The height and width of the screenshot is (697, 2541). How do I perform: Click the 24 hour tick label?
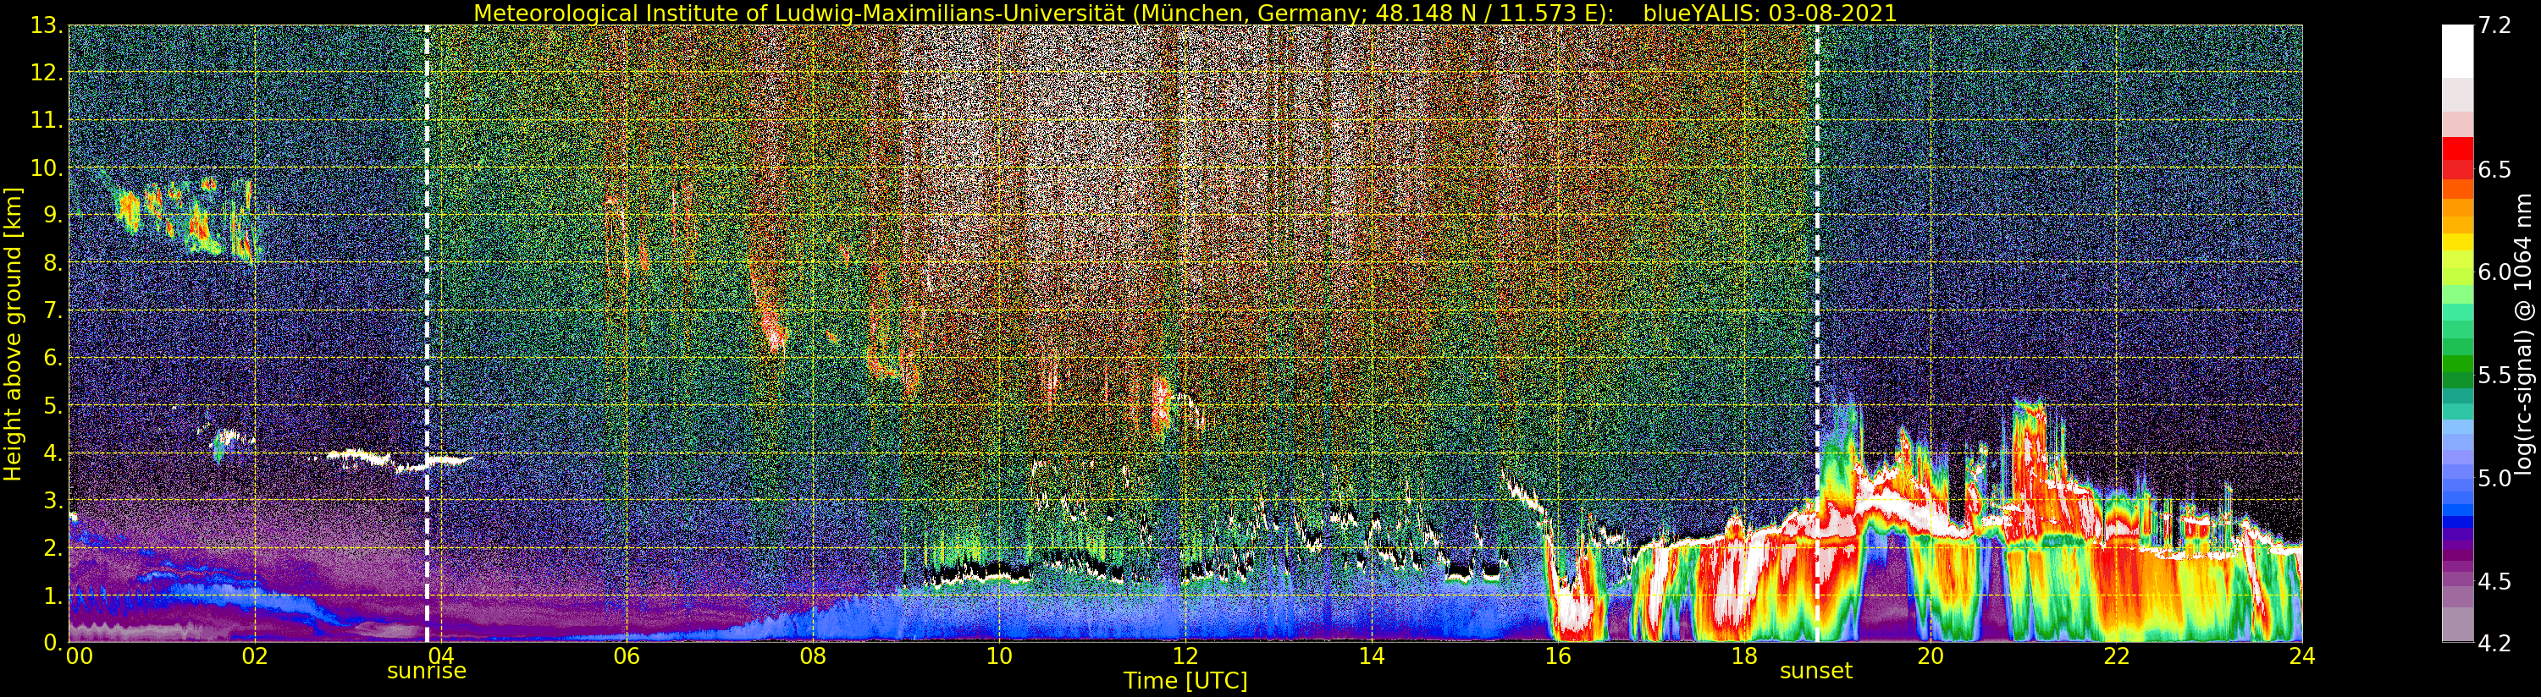(2301, 656)
